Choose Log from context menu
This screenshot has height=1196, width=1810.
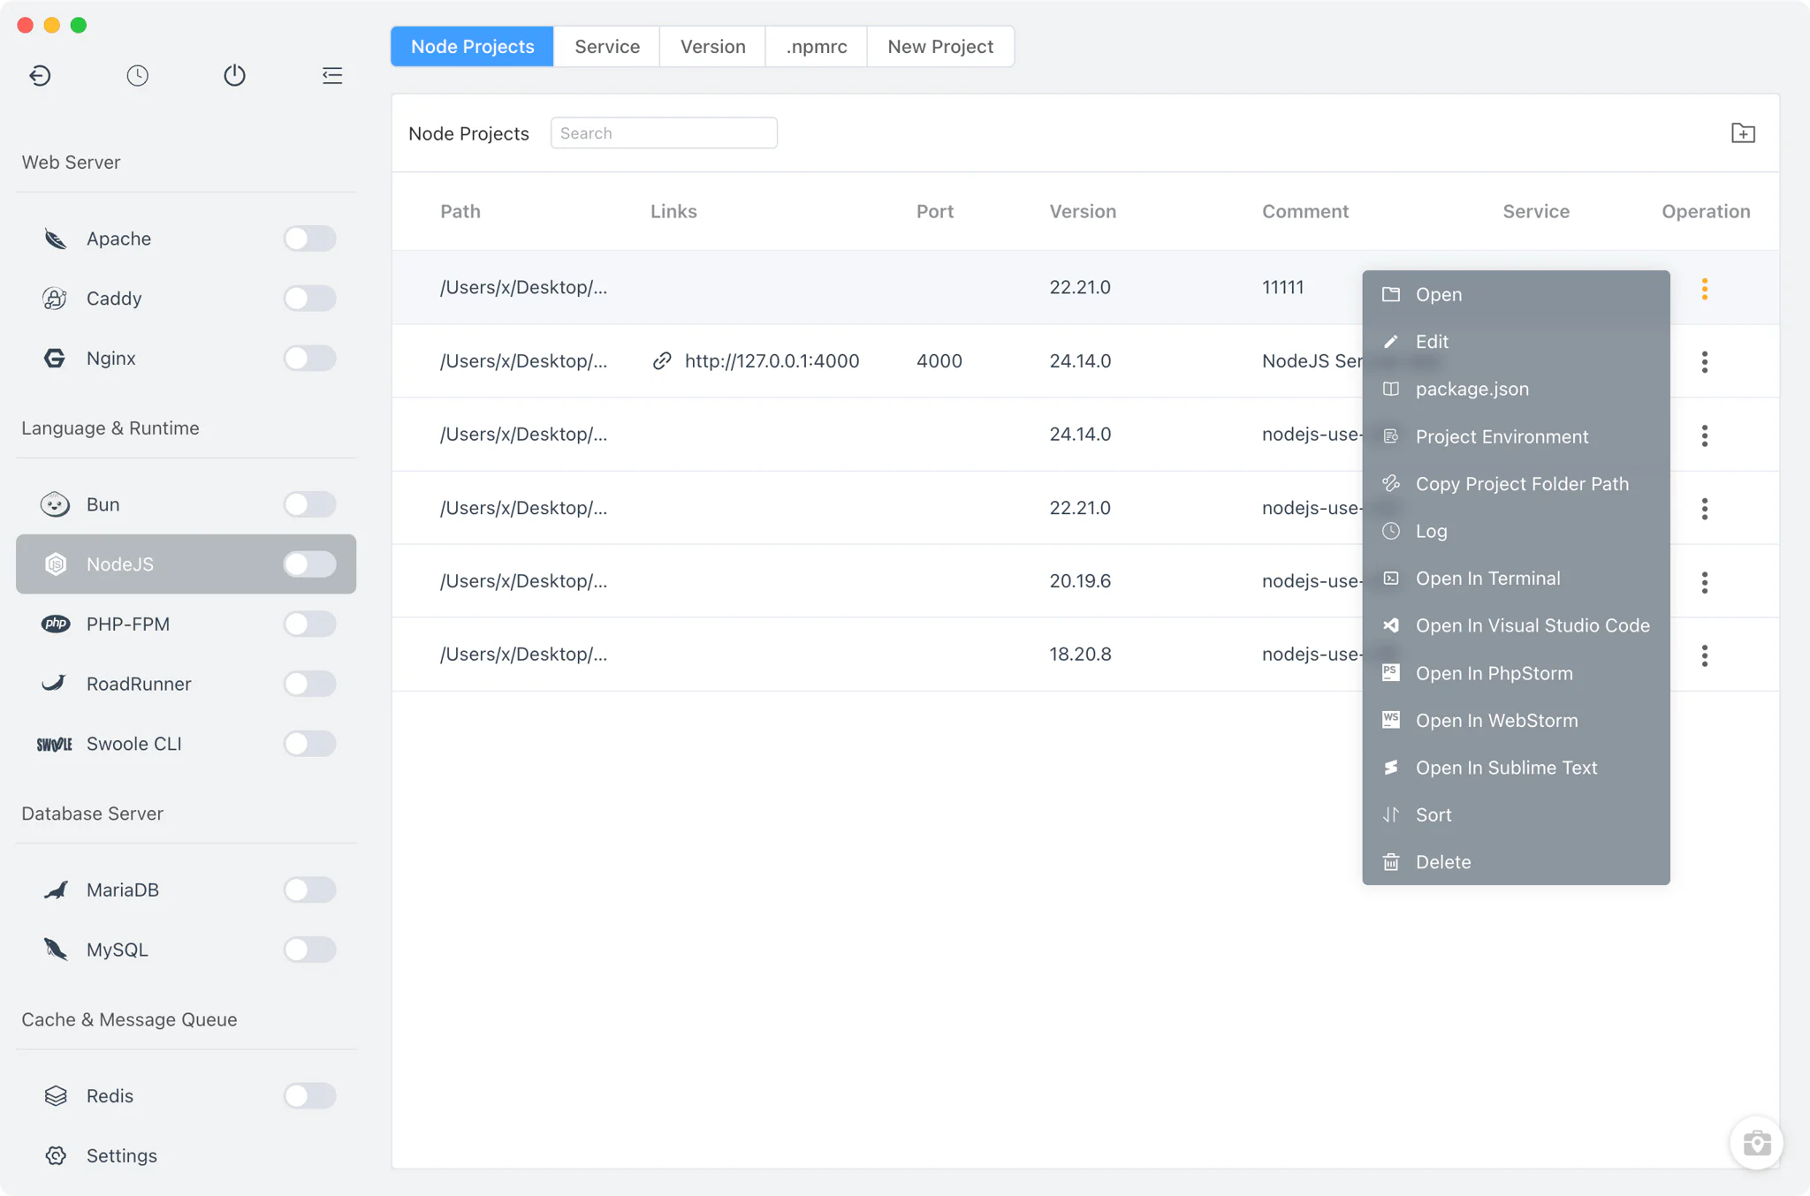(x=1516, y=531)
